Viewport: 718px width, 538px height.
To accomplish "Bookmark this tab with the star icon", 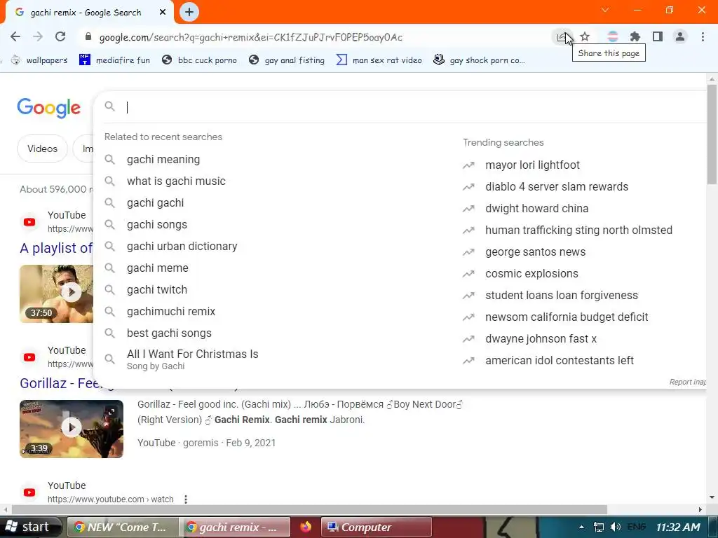I will (x=585, y=36).
